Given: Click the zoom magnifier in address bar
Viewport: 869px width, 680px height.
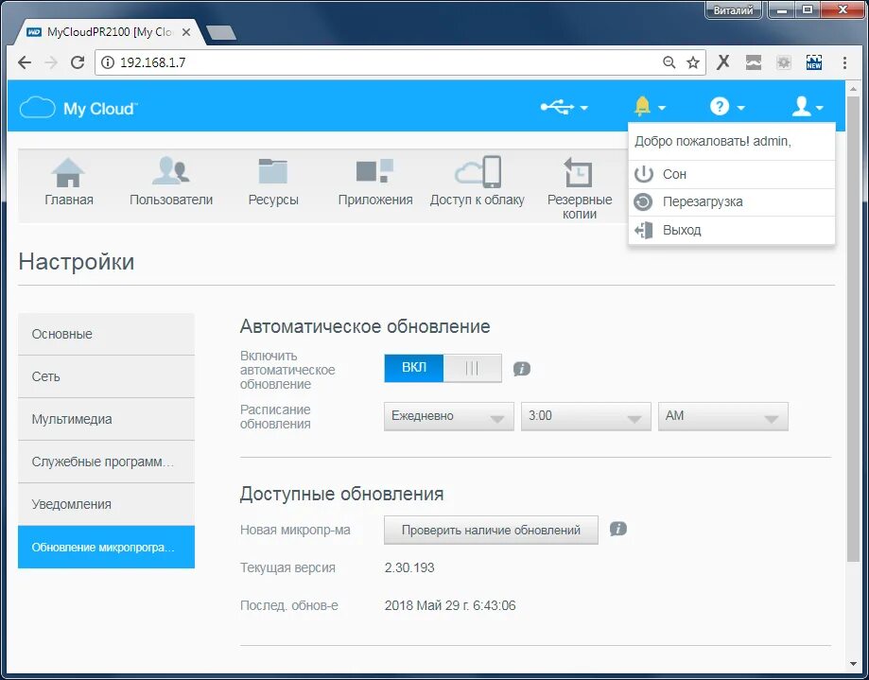Looking at the screenshot, I should (x=669, y=62).
